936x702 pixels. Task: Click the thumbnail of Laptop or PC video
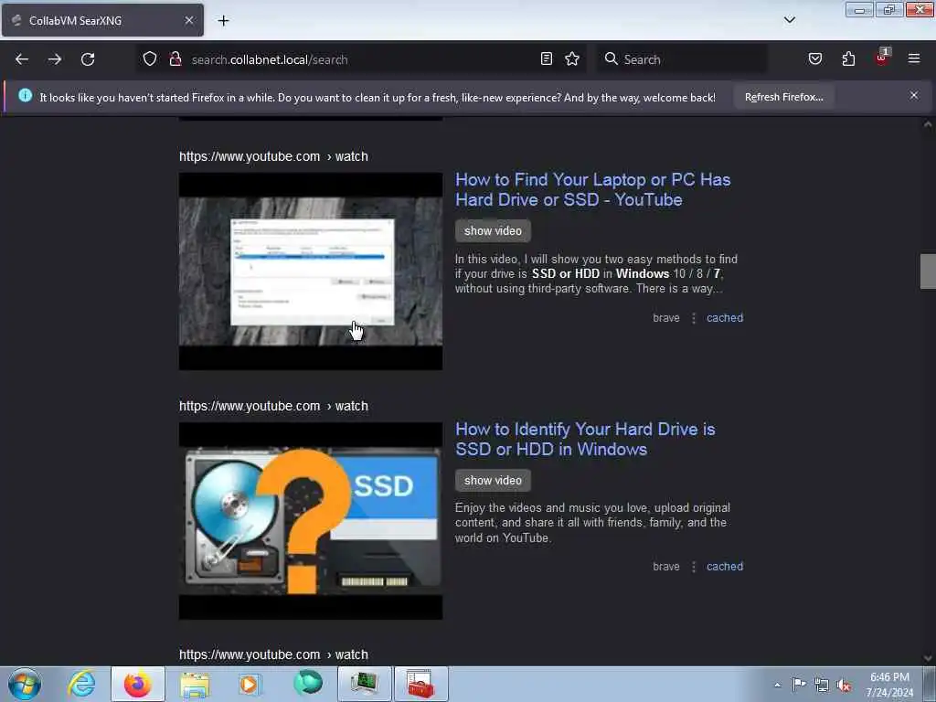point(311,271)
